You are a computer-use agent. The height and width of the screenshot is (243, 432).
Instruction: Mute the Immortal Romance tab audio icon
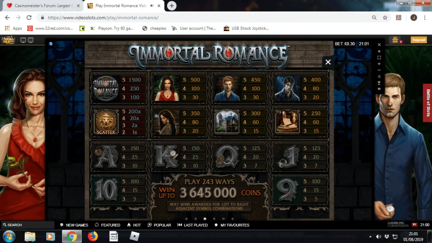tap(152, 6)
